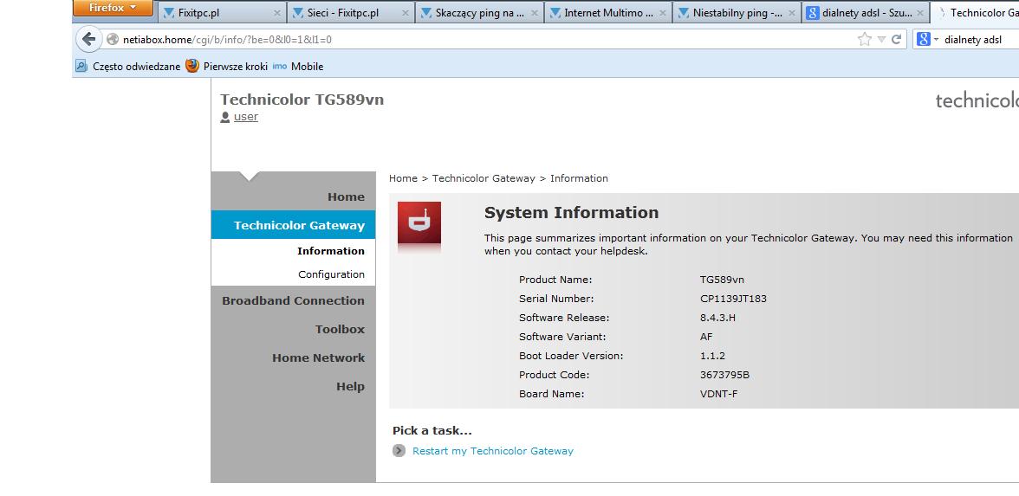Viewport: 1019px width, 496px height.
Task: Close the Skaczący ping tab
Action: (x=534, y=13)
